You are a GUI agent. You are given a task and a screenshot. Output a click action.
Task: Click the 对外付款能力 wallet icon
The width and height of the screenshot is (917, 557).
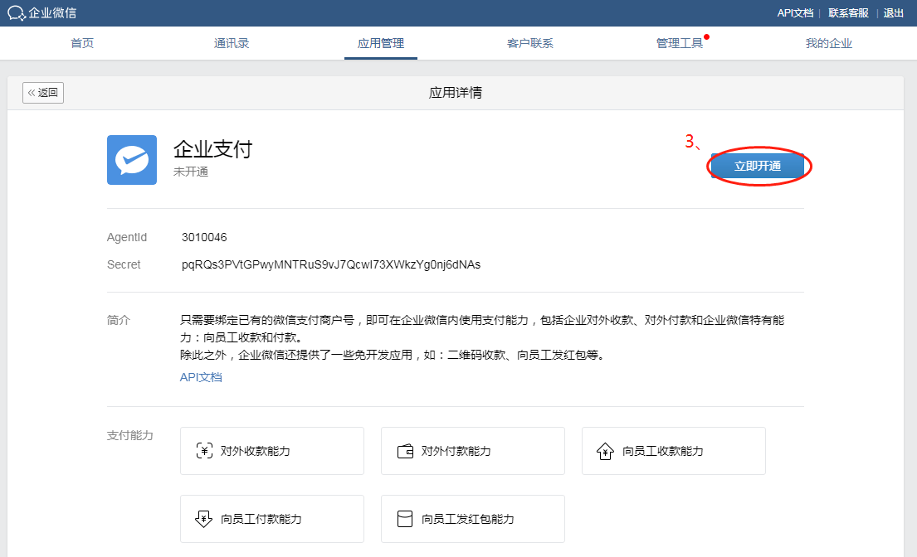405,451
